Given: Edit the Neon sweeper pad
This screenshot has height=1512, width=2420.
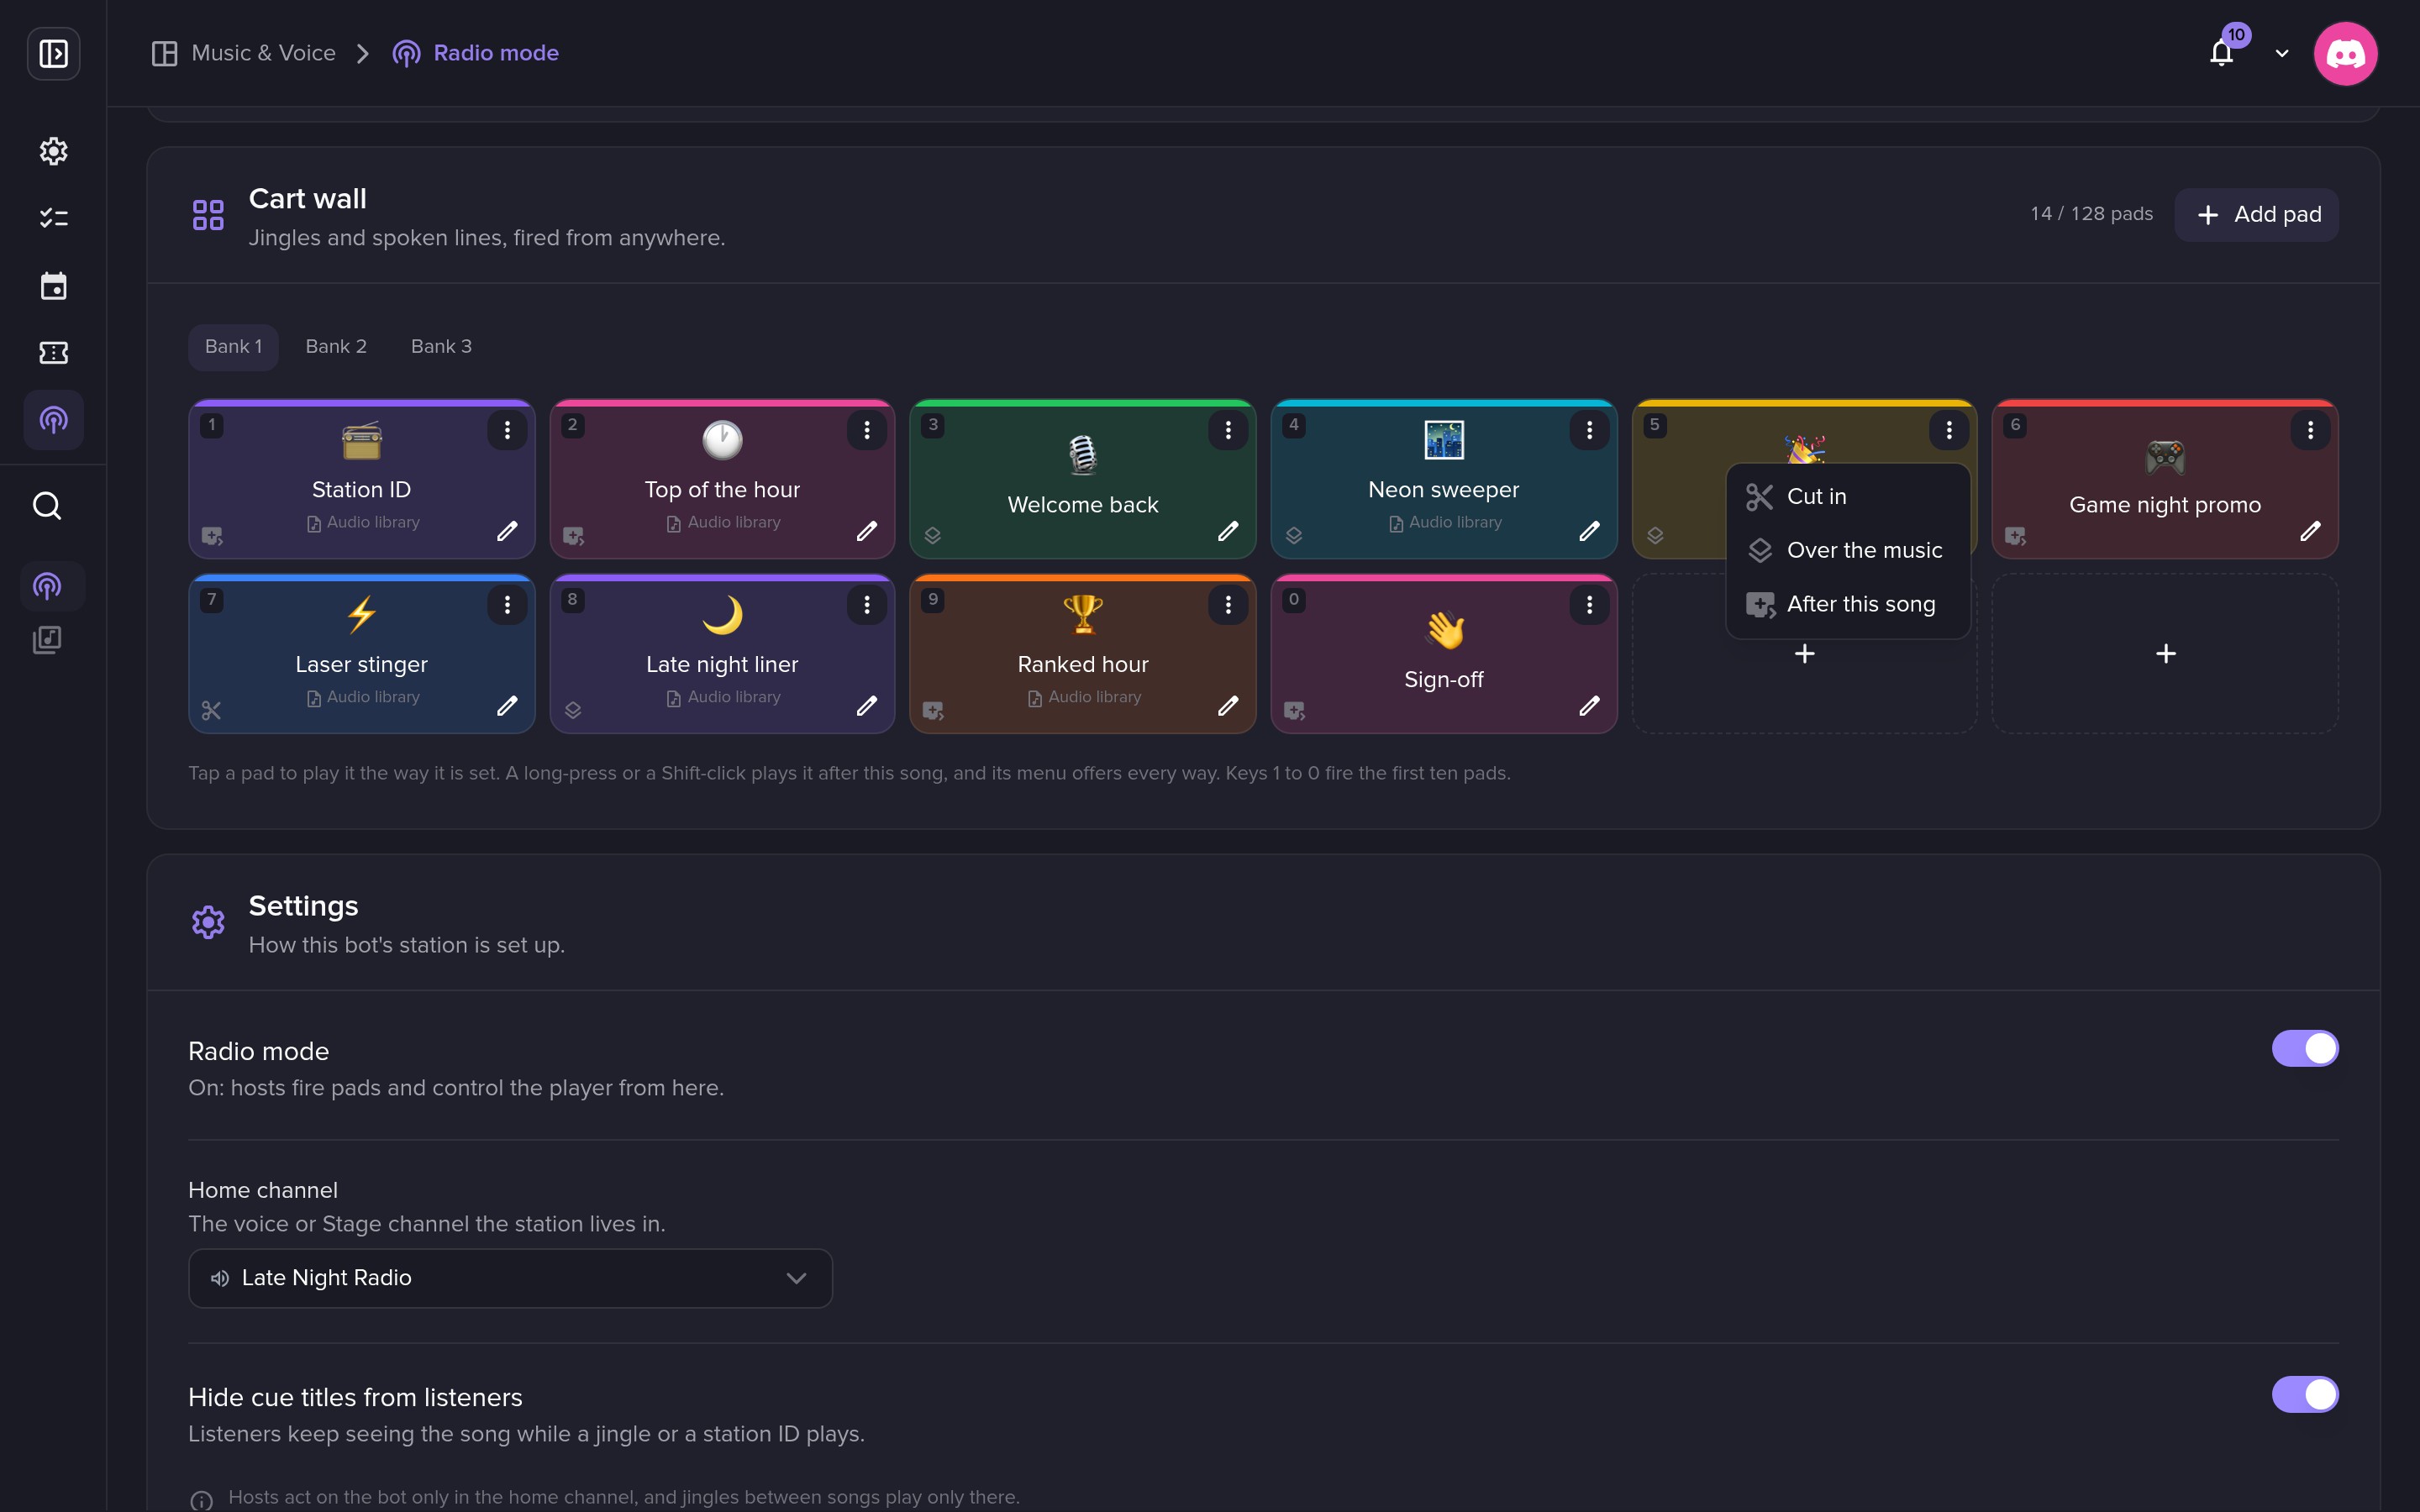Looking at the screenshot, I should point(1589,531).
